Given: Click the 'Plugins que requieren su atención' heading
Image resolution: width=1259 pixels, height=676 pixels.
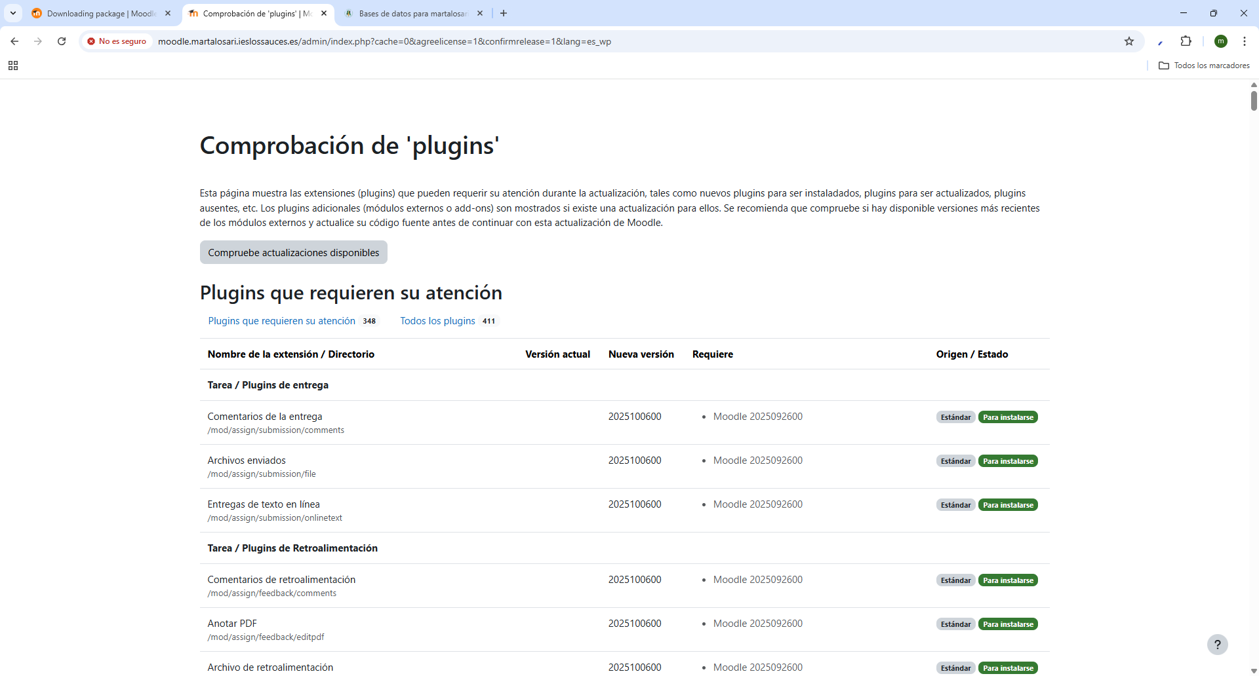Looking at the screenshot, I should tap(351, 293).
